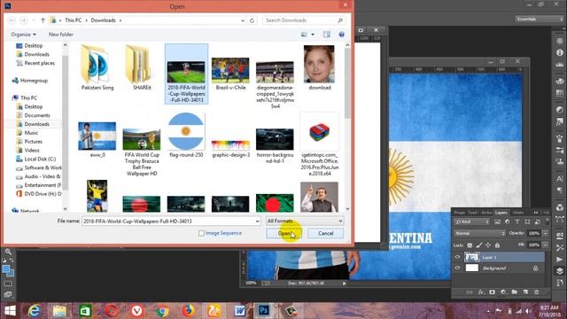Open the Actions panel play icon
The image size is (567, 319).
(560, 260)
